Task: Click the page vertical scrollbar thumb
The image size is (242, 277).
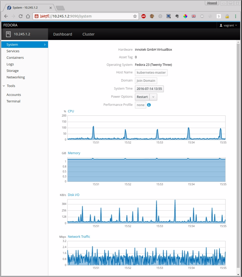Action: pyautogui.click(x=238, y=156)
